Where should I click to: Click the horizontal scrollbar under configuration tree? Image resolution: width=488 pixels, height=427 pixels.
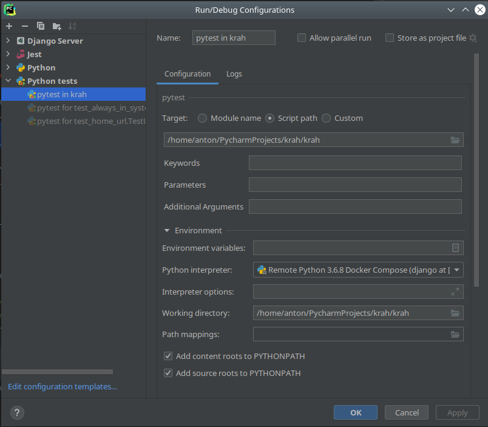(57, 372)
